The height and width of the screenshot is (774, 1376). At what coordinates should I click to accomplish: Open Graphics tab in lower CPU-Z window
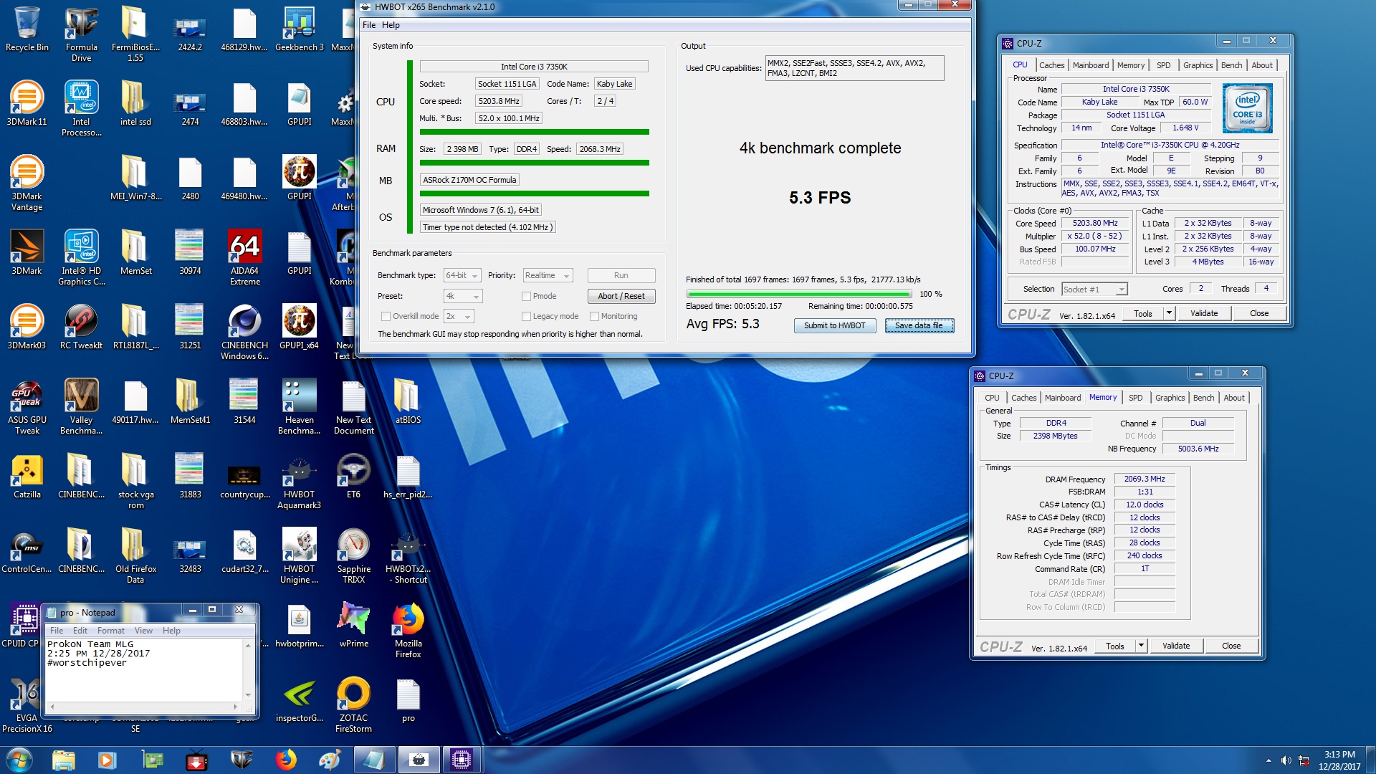tap(1170, 398)
